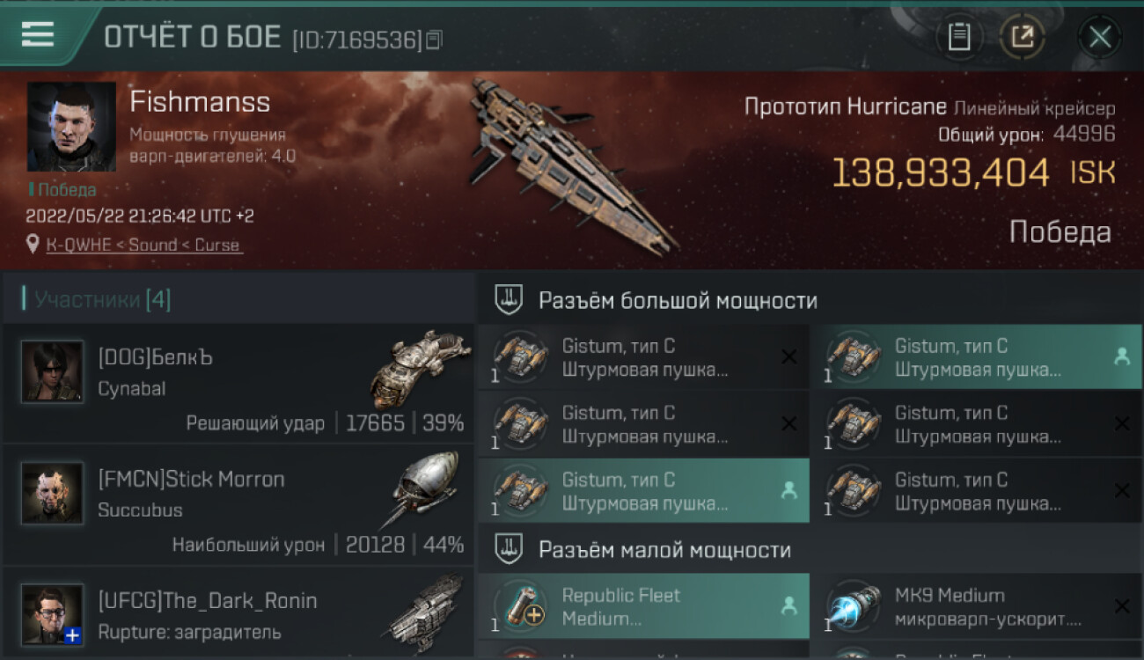Image resolution: width=1144 pixels, height=660 pixels.
Task: Open the hamburger menu at top left
Action: (38, 34)
